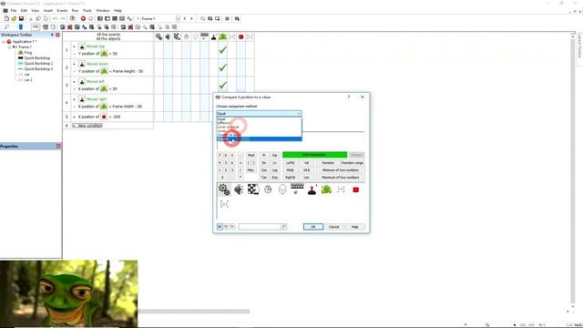Pick Player 1 joystick object in dialog
The width and height of the screenshot is (583, 328).
pos(312,190)
